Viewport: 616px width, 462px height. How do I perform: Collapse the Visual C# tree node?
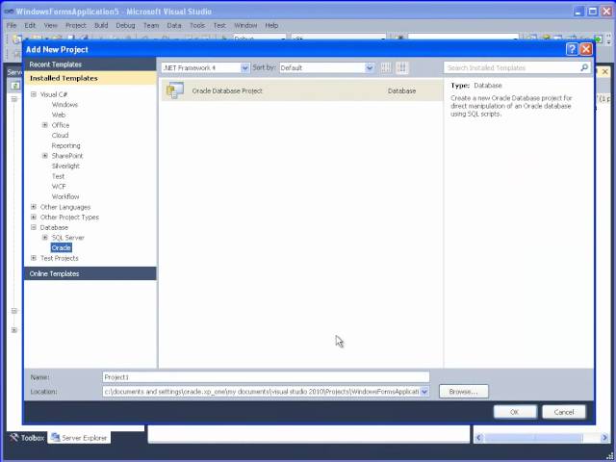(x=34, y=94)
